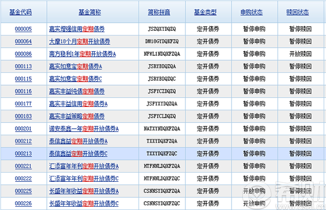Sort by the 申购状态 column header

252,12
